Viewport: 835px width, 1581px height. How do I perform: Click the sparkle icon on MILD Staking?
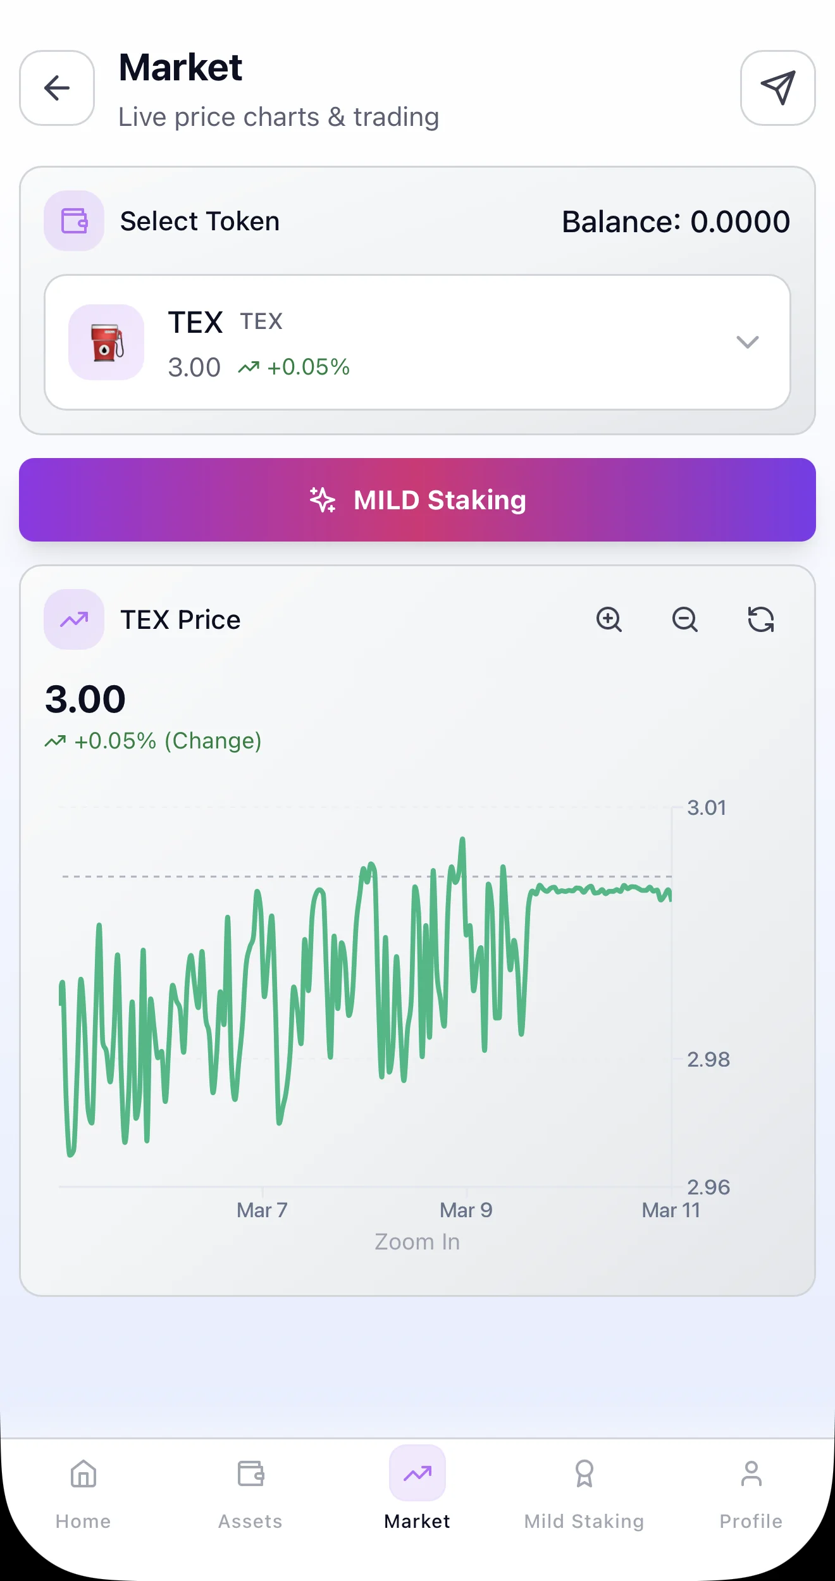coord(323,500)
